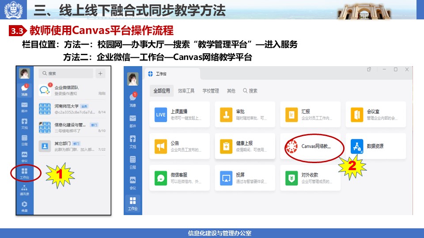Switch to 学校管理 tab
Image resolution: width=424 pixels, height=238 pixels.
pyautogui.click(x=211, y=91)
